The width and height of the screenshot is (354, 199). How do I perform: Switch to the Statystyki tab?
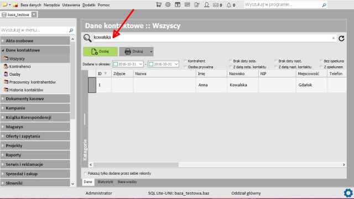105,182
